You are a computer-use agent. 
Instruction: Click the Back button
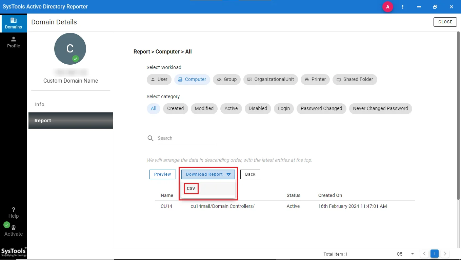click(x=250, y=174)
